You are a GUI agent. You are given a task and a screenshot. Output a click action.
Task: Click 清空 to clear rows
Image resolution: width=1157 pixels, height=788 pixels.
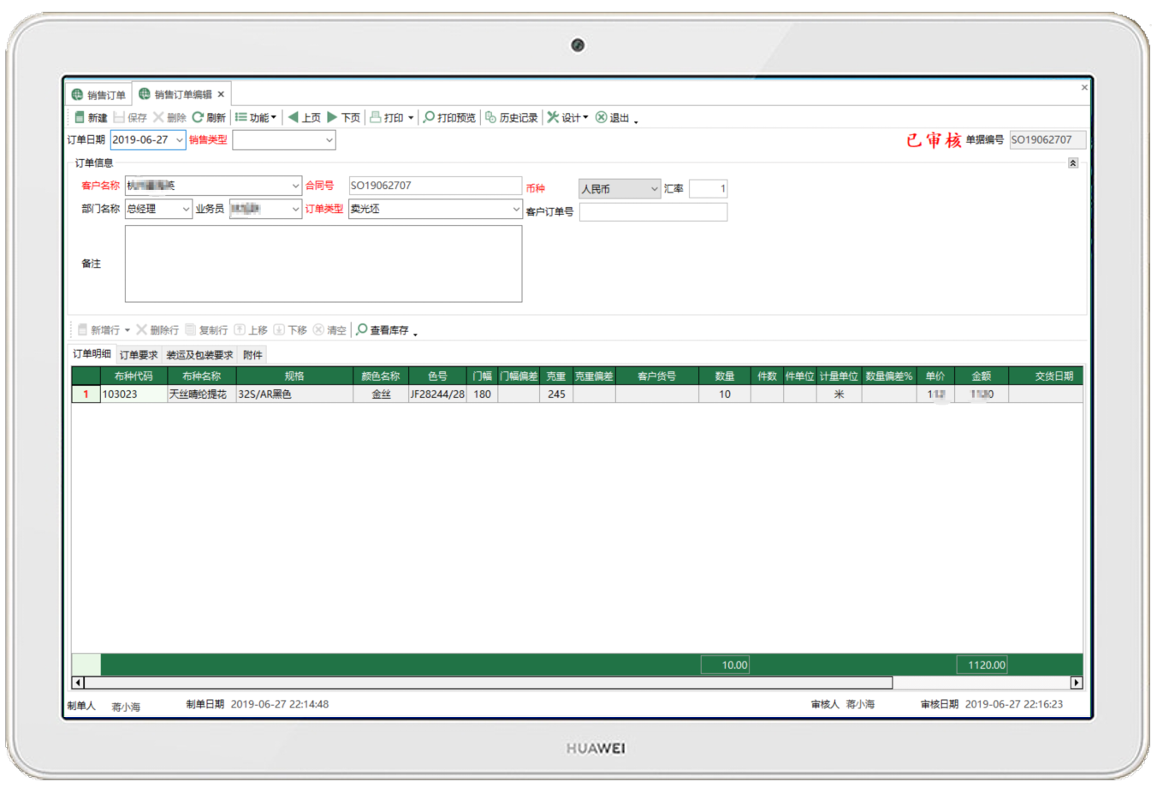329,329
